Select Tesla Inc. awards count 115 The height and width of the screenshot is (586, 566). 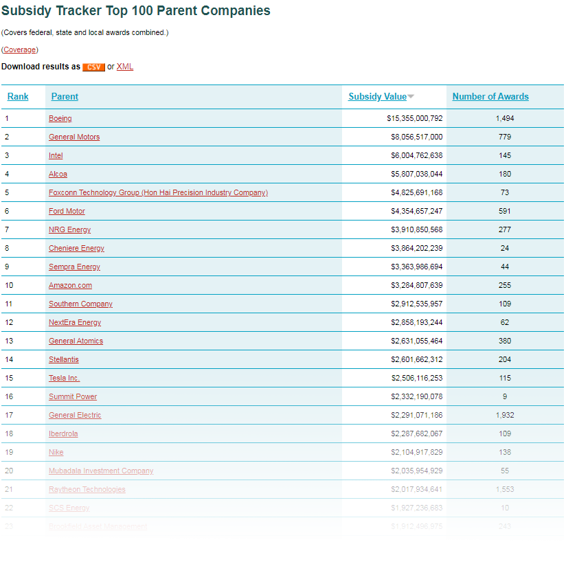click(x=505, y=379)
